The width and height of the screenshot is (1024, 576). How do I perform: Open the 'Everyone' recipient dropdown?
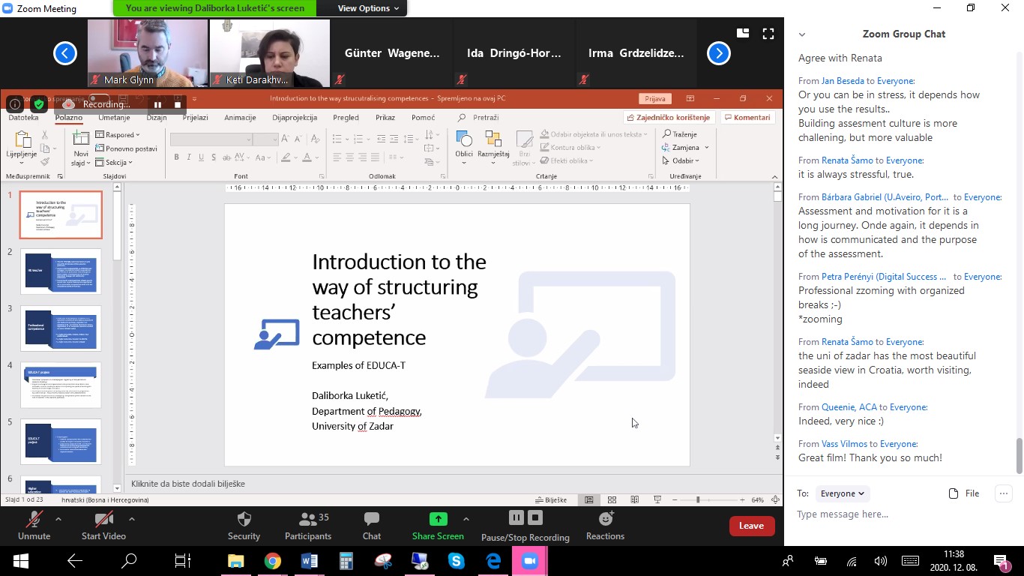pyautogui.click(x=843, y=493)
